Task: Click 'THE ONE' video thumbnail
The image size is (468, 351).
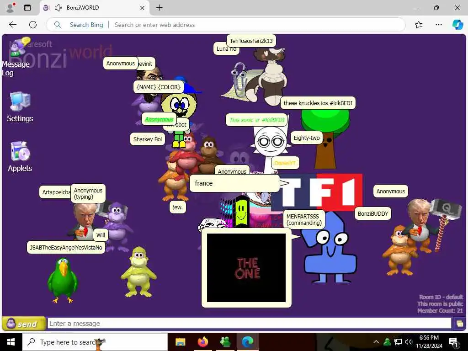Action: pos(246,268)
